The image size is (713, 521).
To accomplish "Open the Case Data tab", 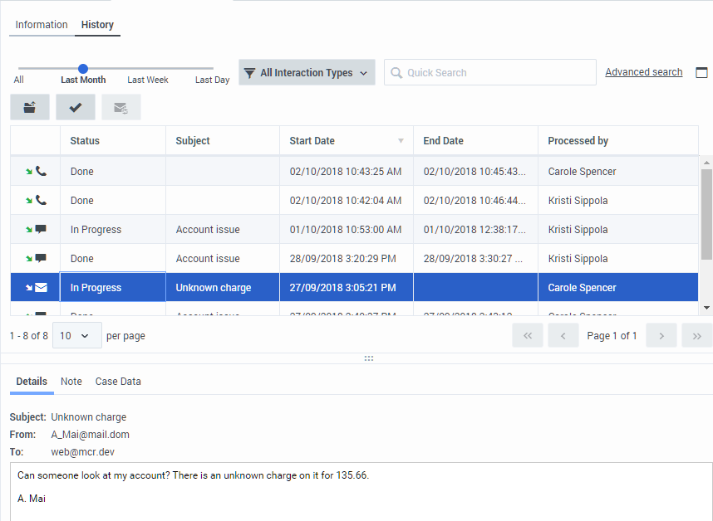I will coord(118,382).
